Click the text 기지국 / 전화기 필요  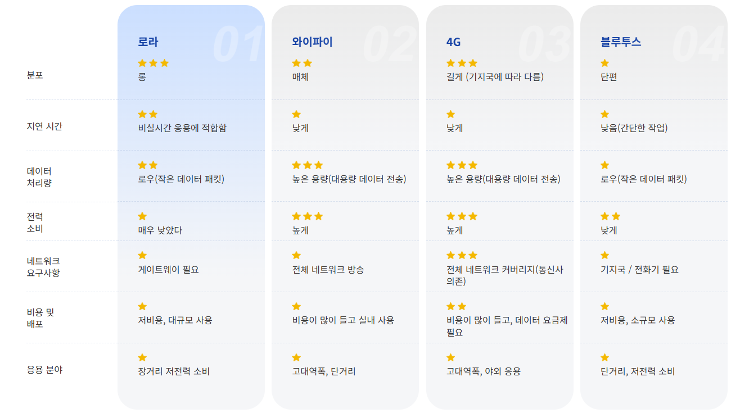point(639,270)
